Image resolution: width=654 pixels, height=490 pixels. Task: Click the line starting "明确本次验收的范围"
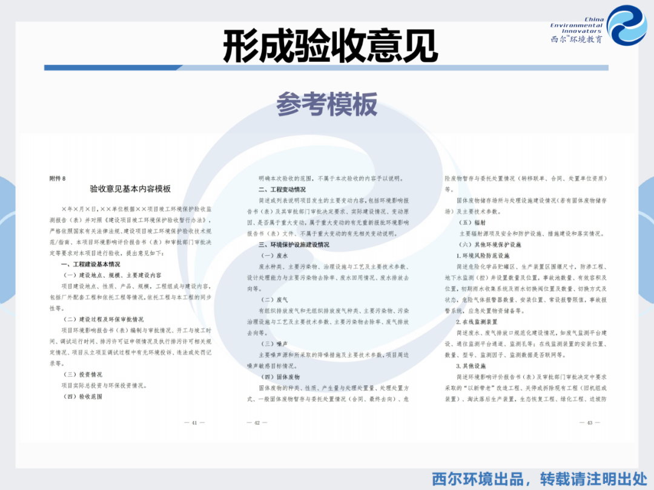[x=331, y=178]
